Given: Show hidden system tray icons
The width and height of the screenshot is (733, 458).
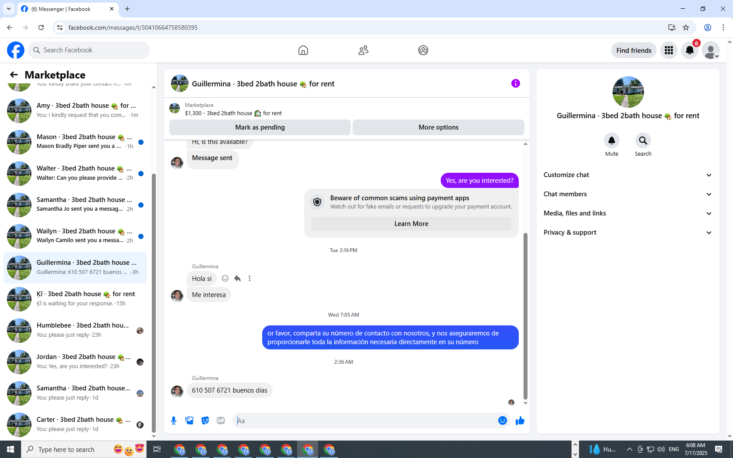Looking at the screenshot, I should pos(629,449).
